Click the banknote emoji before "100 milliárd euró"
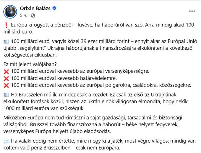201x153 pixels. (x=6, y=41)
